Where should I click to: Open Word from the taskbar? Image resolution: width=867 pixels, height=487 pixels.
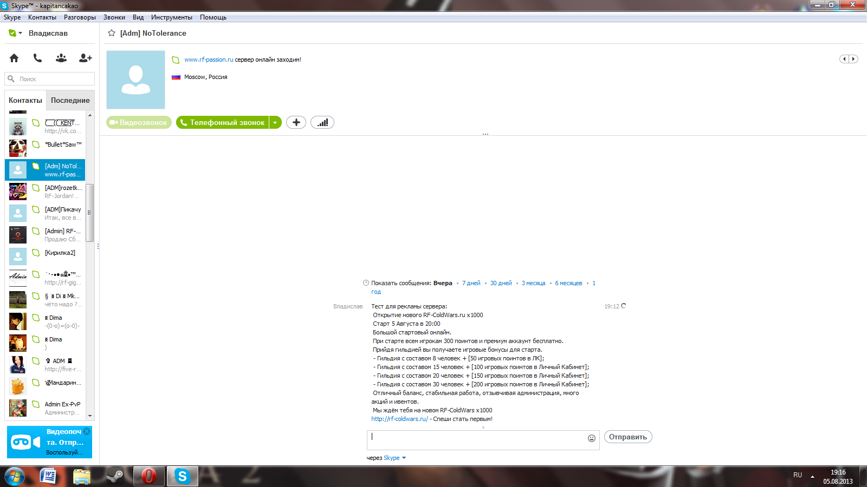pyautogui.click(x=48, y=476)
